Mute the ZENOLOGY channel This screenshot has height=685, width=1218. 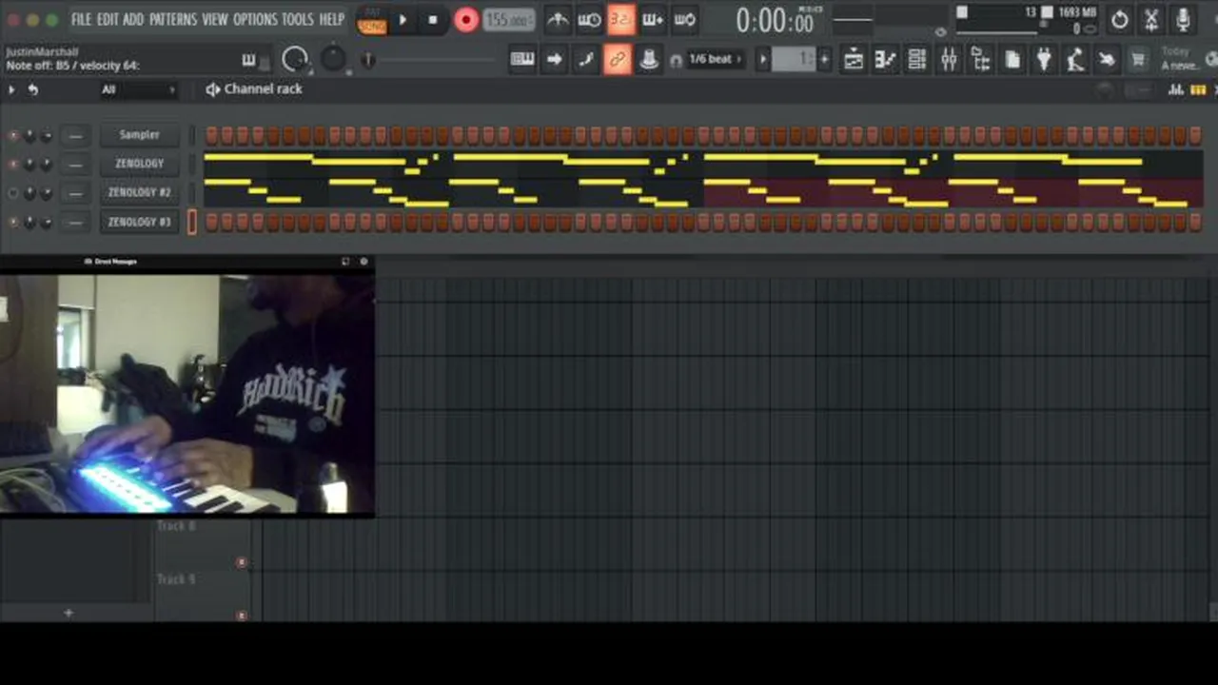coord(13,165)
